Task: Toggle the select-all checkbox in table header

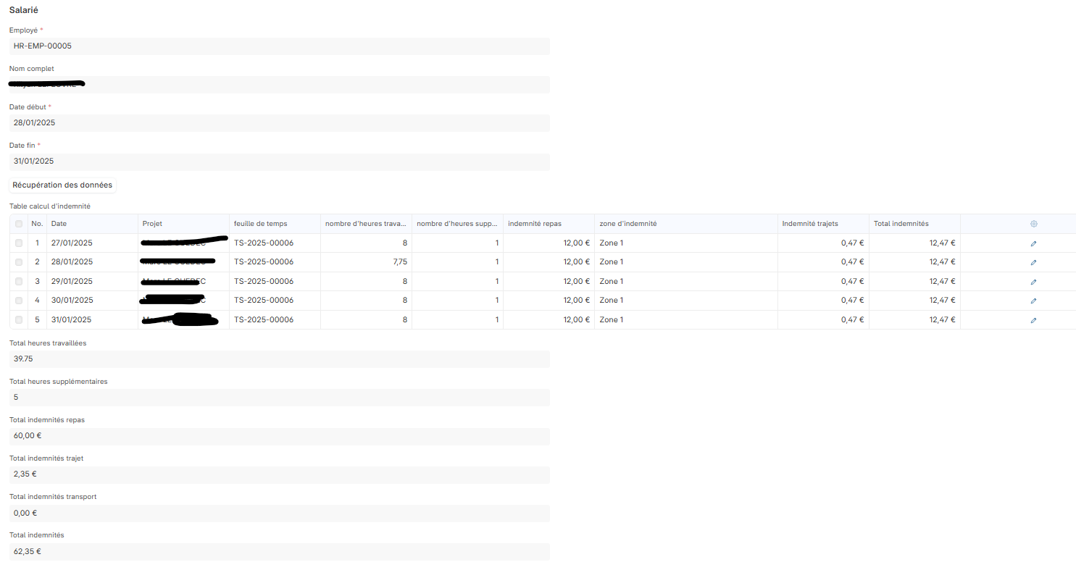Action: pos(19,224)
